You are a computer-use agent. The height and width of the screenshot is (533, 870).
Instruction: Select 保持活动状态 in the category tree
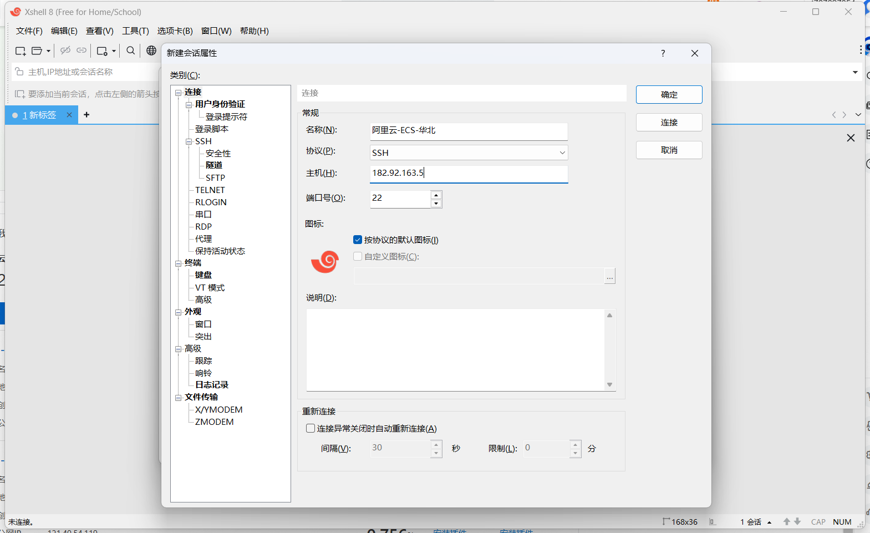[220, 251]
